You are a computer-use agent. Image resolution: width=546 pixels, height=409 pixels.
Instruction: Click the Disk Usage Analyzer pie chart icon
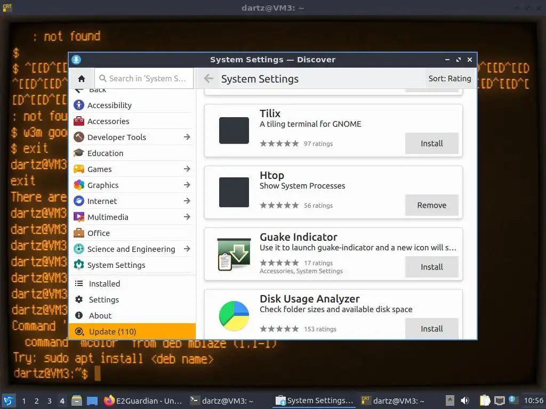234,316
